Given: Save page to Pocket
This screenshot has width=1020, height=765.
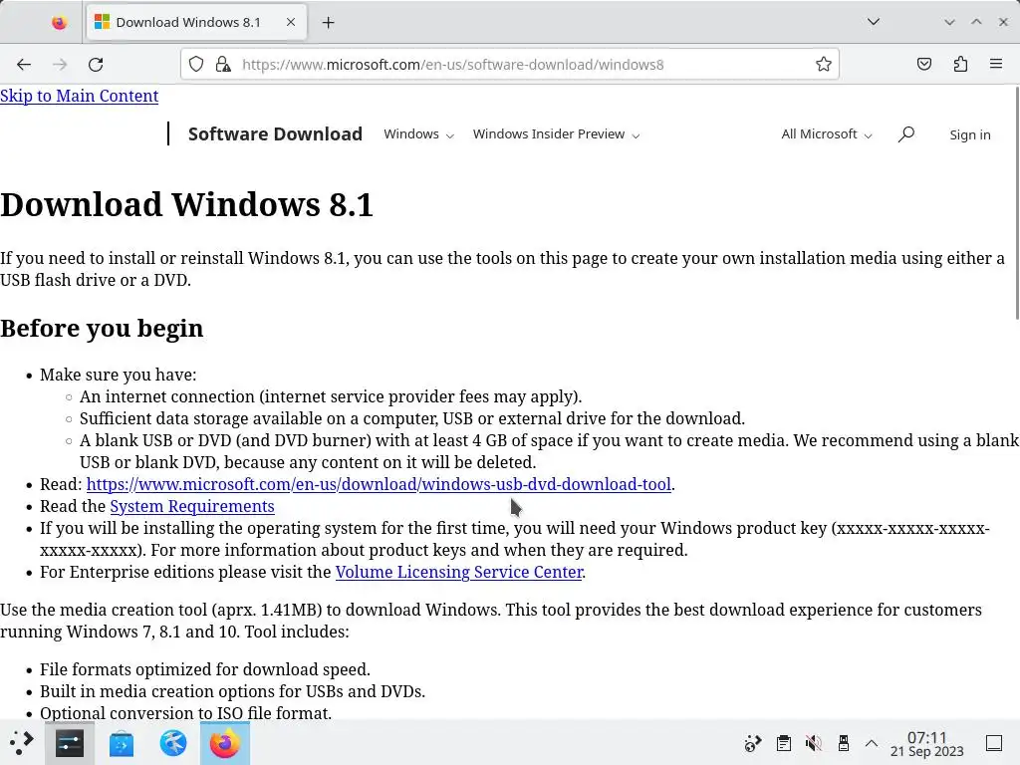Looking at the screenshot, I should 924,65.
